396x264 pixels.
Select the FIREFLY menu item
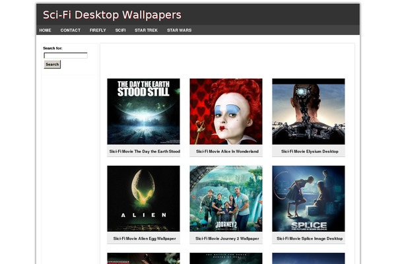click(98, 30)
